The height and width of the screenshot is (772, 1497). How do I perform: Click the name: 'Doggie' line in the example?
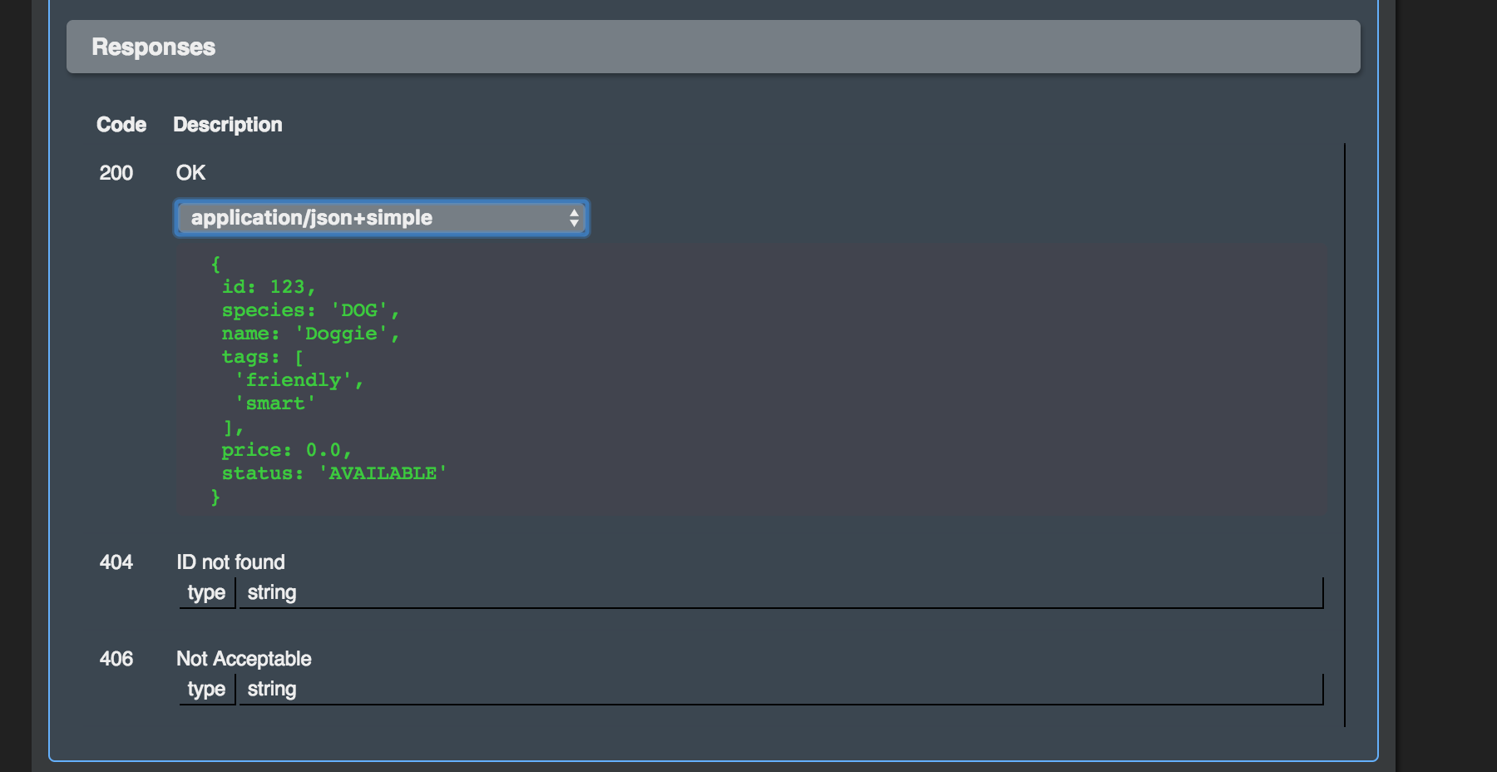pos(310,334)
